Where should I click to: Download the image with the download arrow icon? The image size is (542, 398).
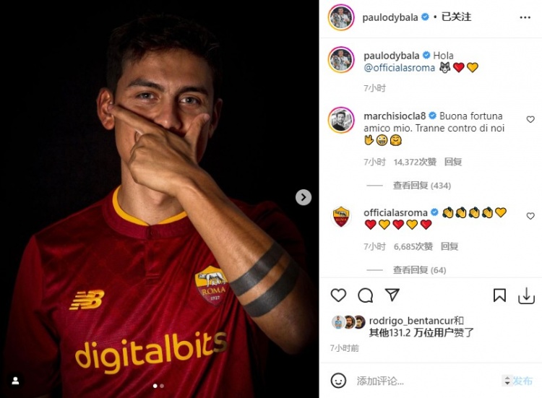(x=526, y=295)
